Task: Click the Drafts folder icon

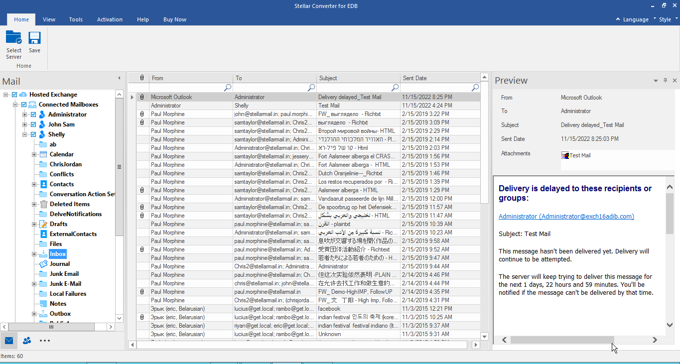Action: [43, 224]
